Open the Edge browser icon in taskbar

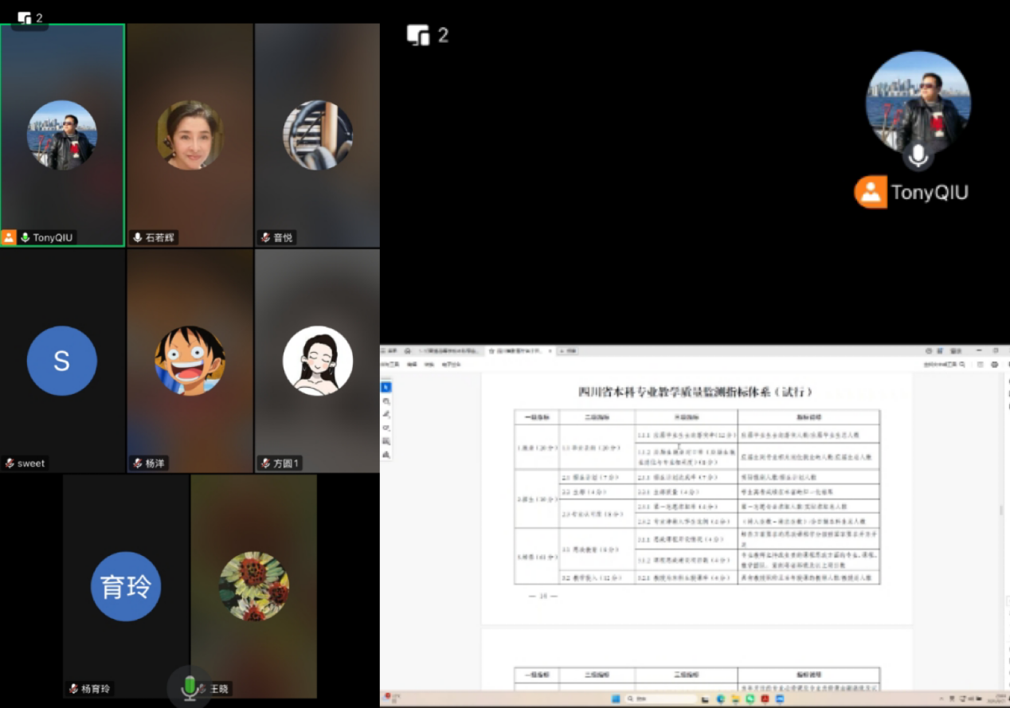pos(721,699)
